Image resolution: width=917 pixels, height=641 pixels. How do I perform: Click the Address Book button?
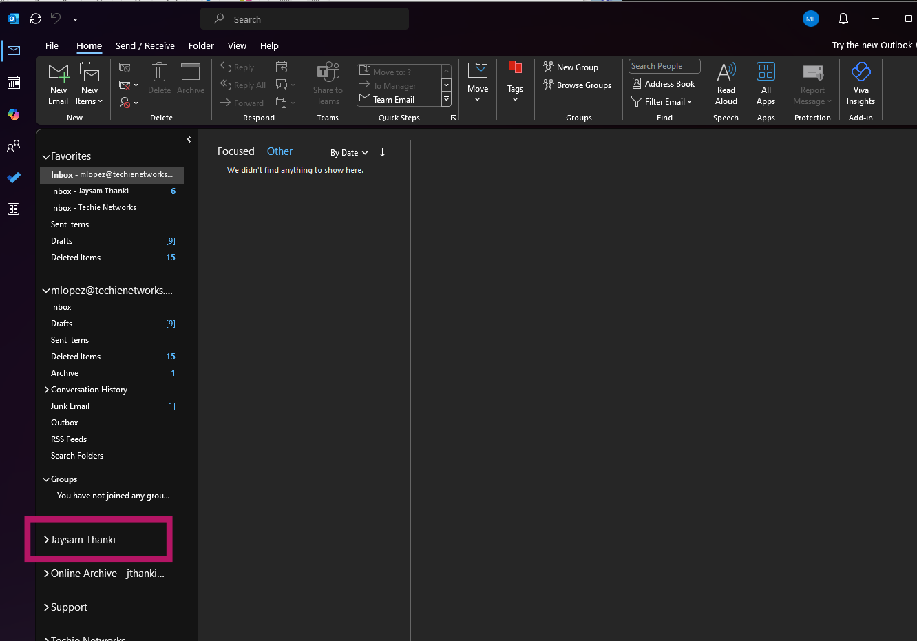pyautogui.click(x=664, y=84)
